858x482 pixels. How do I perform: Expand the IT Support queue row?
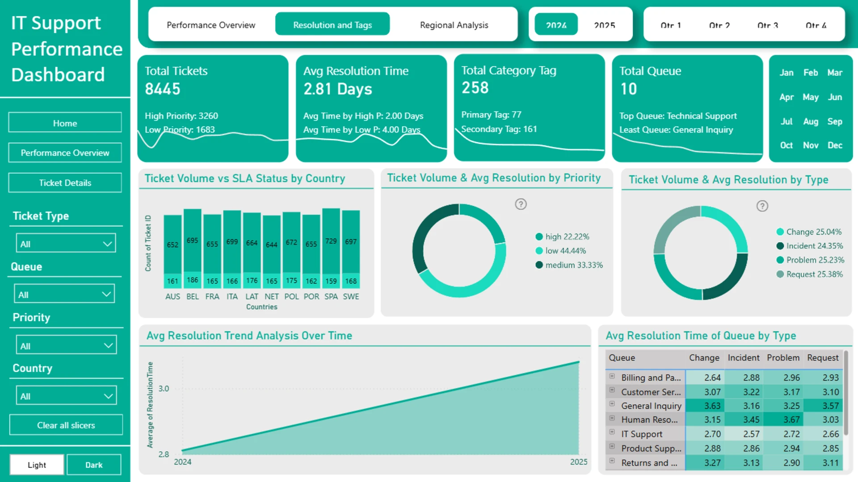612,432
